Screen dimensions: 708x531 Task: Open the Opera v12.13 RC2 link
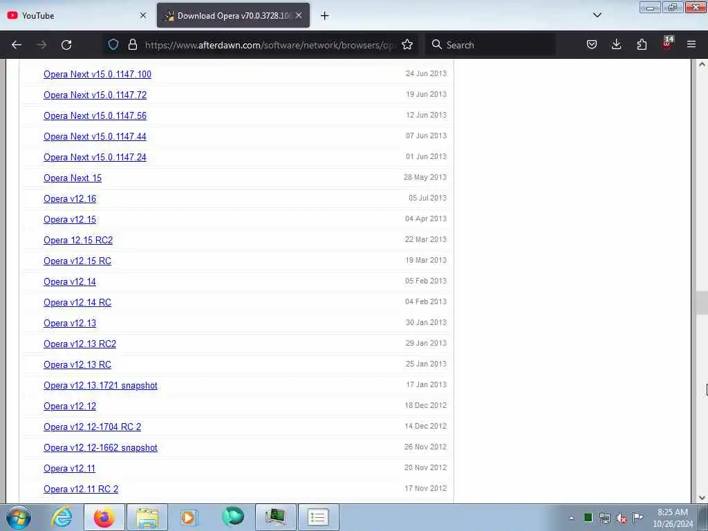[80, 344]
